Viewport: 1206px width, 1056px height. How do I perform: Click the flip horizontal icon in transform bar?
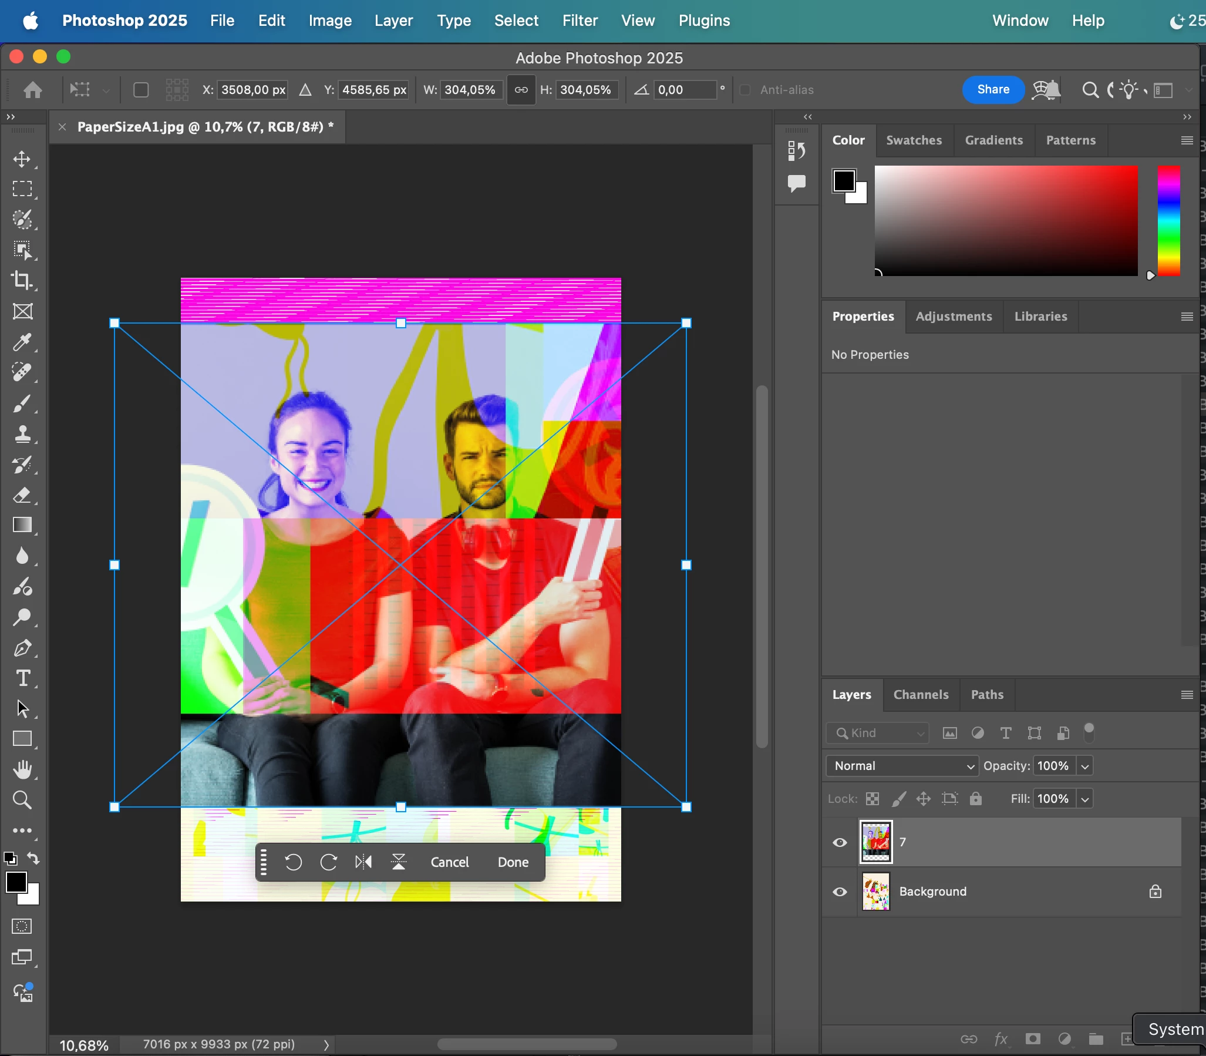coord(363,862)
